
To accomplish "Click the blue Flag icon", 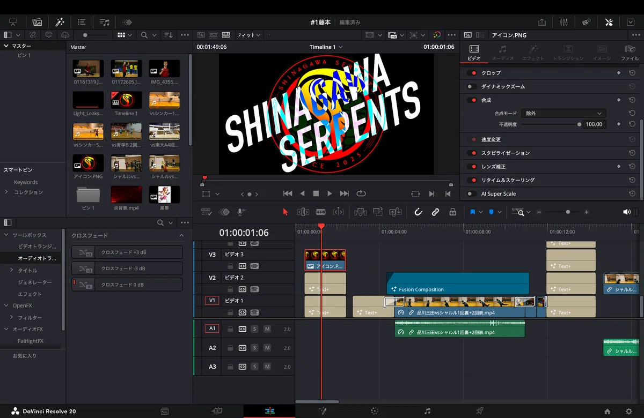I will (473, 212).
